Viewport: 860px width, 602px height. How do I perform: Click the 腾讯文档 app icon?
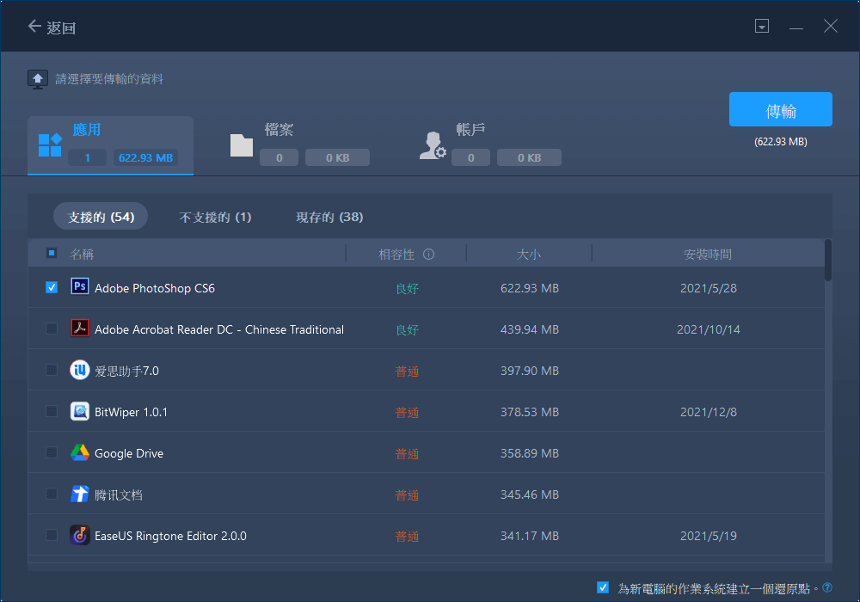tap(80, 494)
